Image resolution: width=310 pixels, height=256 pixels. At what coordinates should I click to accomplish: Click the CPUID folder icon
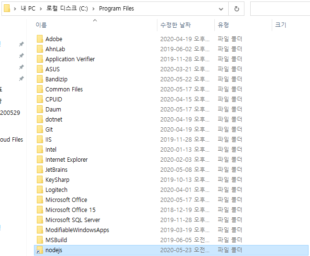click(x=40, y=100)
